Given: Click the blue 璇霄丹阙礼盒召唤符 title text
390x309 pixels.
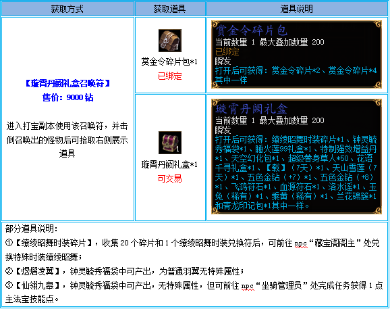Looking at the screenshot, I should pos(67,84).
